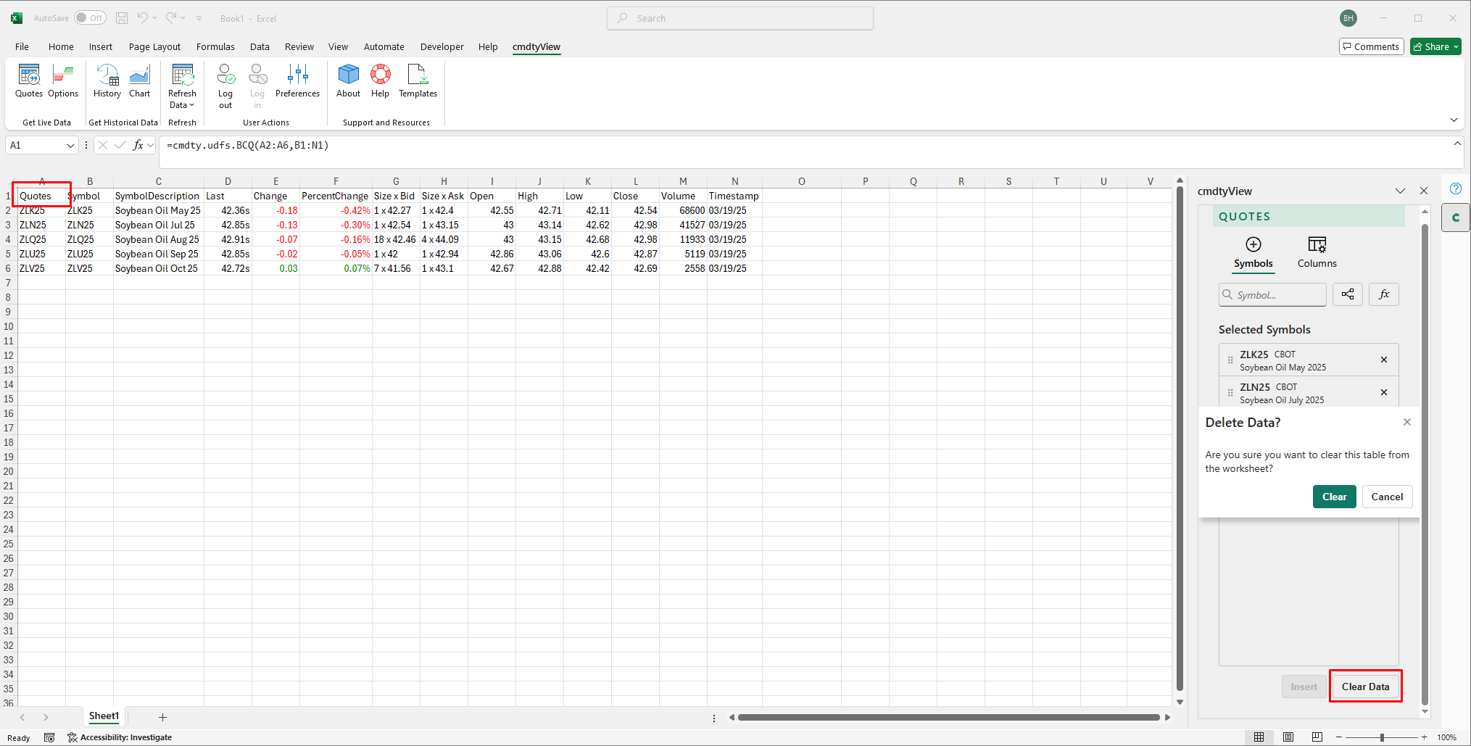Switch to the Formulas ribbon tab
1471x746 pixels.
pos(215,46)
